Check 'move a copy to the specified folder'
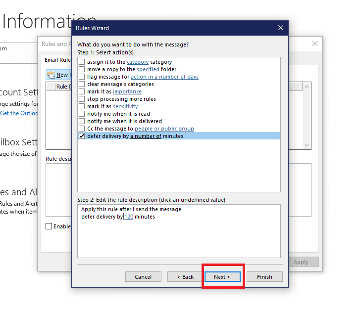The image size is (361, 310). point(82,69)
